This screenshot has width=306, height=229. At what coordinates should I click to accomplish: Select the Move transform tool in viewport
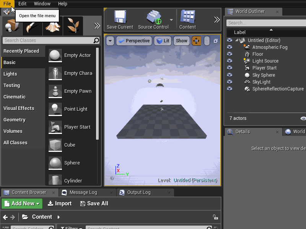(196, 40)
